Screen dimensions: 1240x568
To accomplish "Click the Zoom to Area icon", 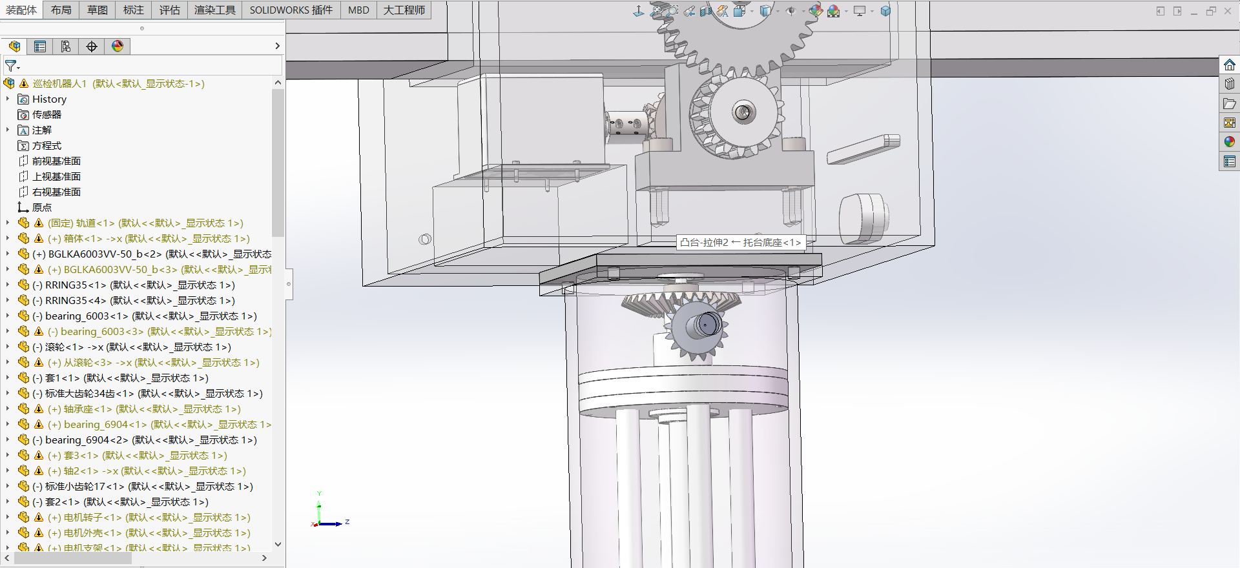I will pyautogui.click(x=672, y=11).
